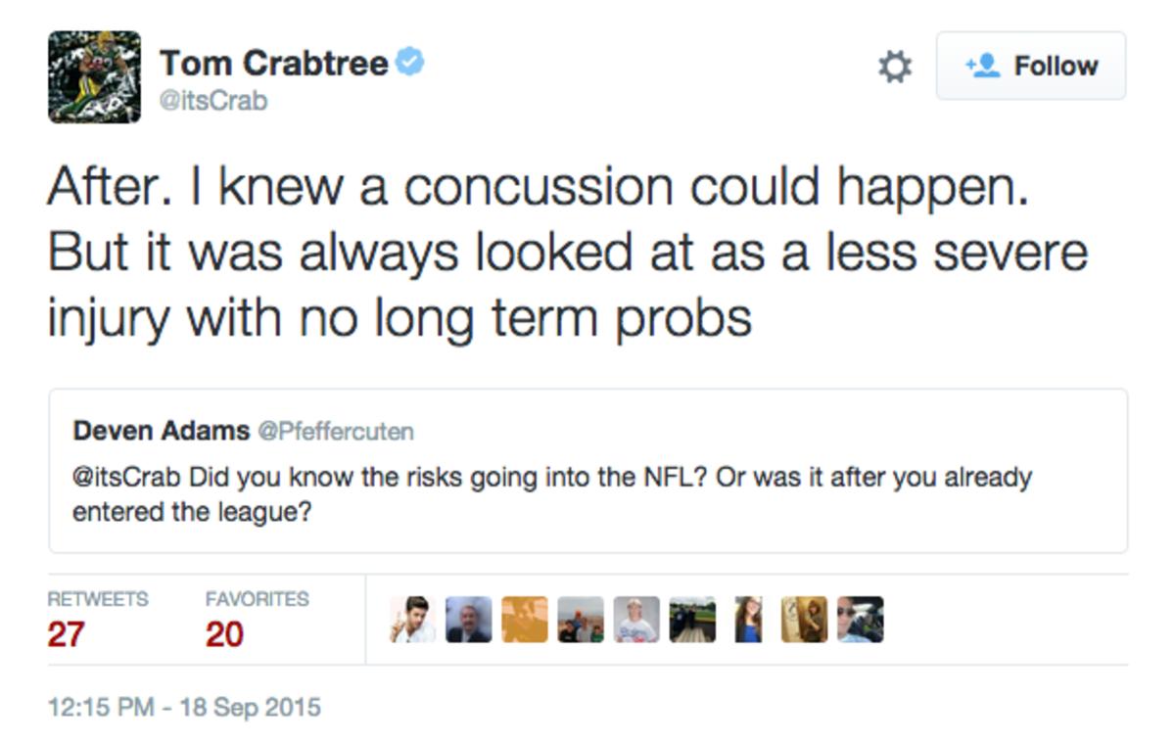Click the verified badge next to Tom Crabtree
Image resolution: width=1175 pixels, height=743 pixels.
click(x=408, y=60)
